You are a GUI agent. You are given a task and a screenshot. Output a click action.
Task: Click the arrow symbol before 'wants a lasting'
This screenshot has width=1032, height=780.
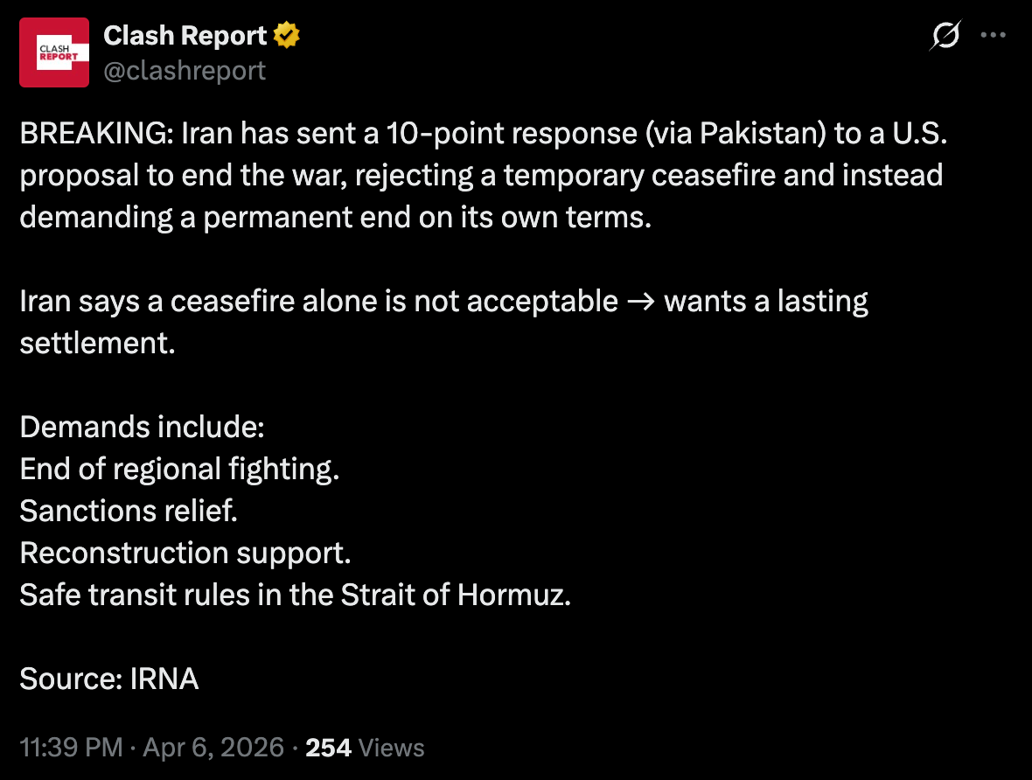click(x=641, y=302)
